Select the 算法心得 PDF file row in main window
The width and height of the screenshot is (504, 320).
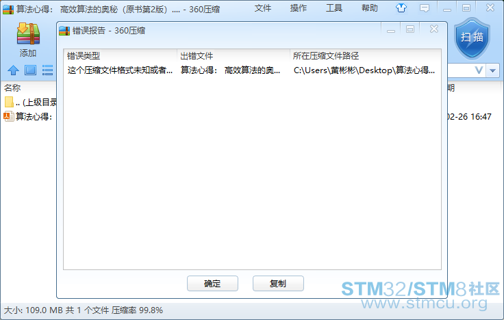28,116
